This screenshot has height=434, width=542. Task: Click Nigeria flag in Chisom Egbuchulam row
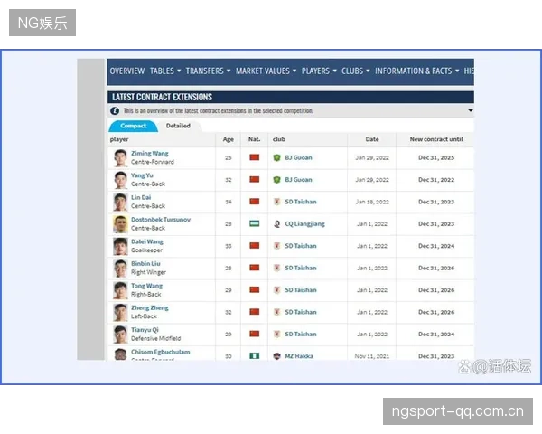255,355
